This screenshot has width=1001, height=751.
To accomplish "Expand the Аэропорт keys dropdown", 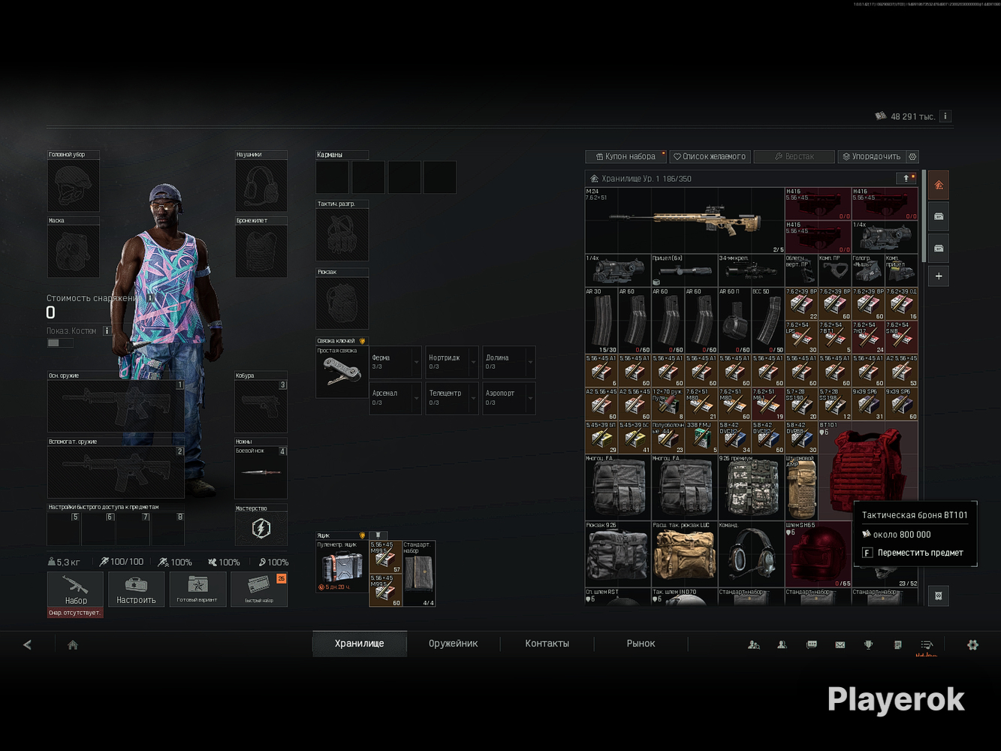I will [x=530, y=398].
